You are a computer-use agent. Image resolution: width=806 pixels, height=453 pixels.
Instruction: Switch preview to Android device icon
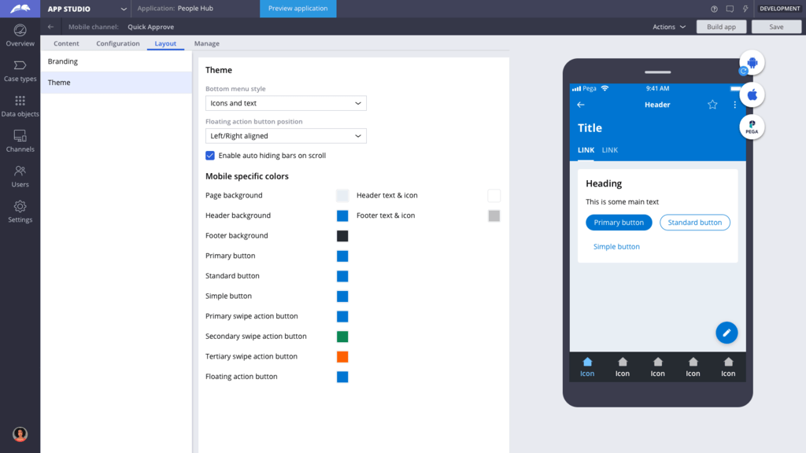point(752,62)
